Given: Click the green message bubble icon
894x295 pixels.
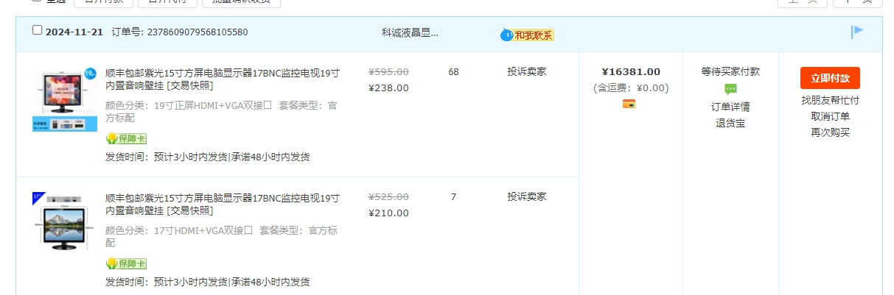Looking at the screenshot, I should click(x=730, y=89).
